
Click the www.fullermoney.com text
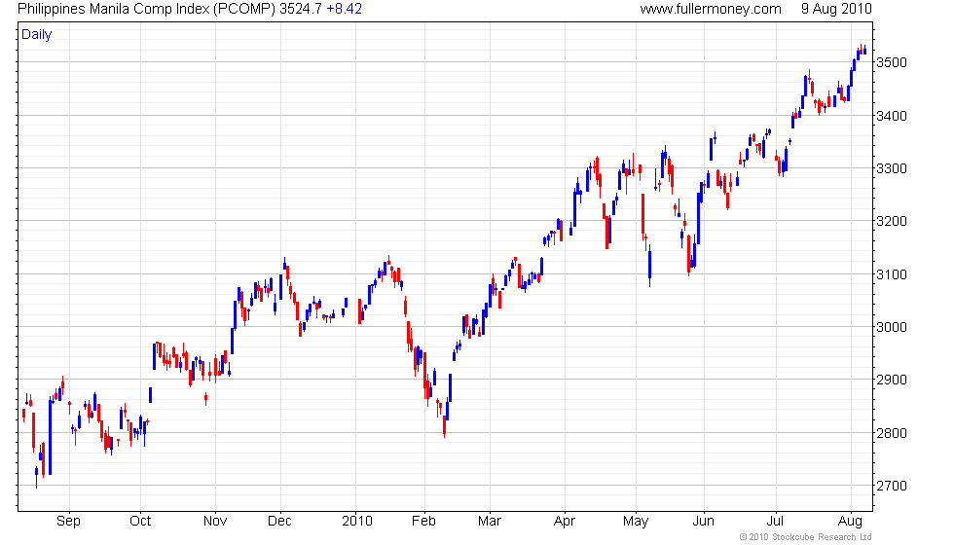point(711,9)
